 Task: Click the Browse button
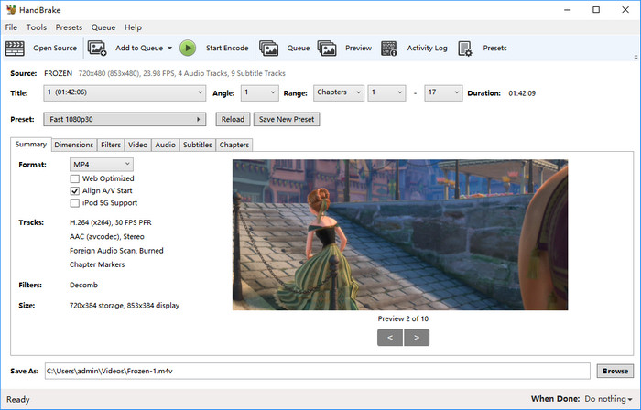click(x=614, y=371)
